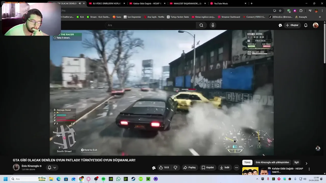Click the taskbar Ara search box
The height and width of the screenshot is (183, 326).
[28, 179]
